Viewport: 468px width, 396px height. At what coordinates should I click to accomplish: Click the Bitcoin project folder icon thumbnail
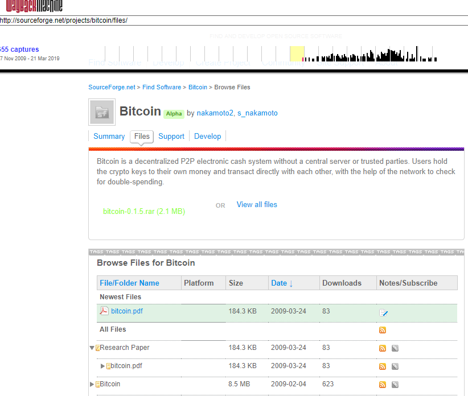102,112
